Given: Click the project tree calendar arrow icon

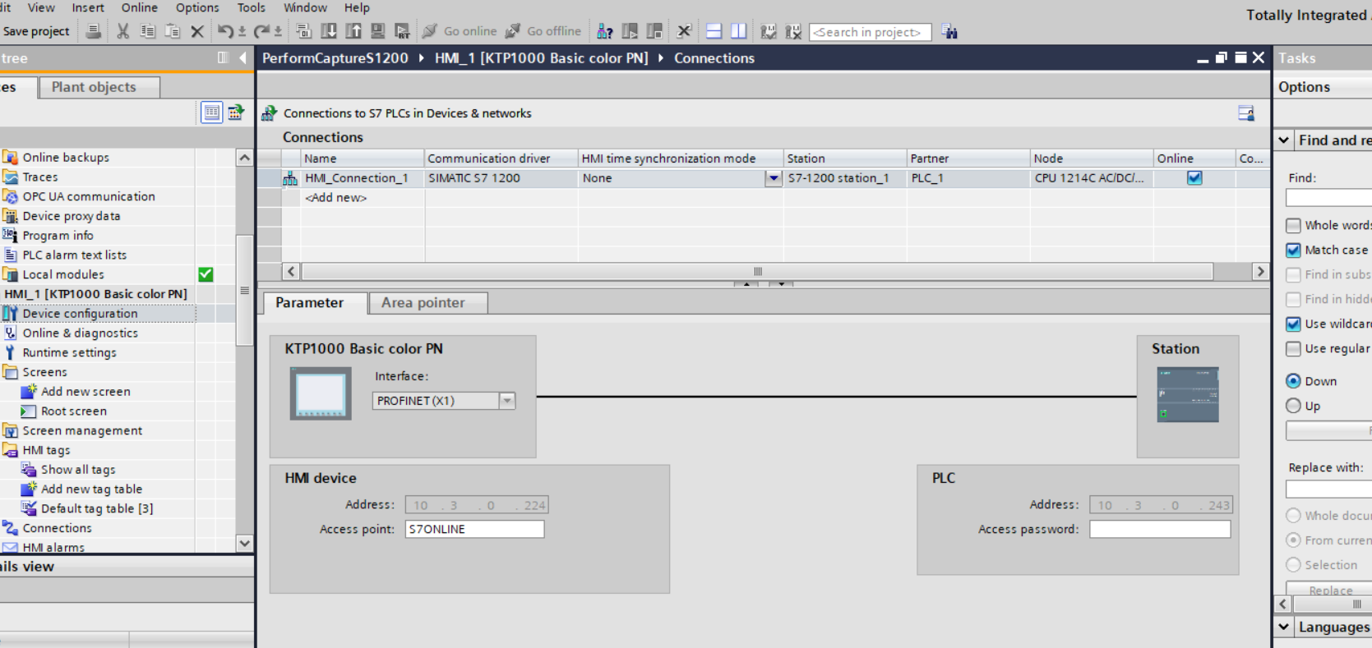Looking at the screenshot, I should tap(236, 113).
